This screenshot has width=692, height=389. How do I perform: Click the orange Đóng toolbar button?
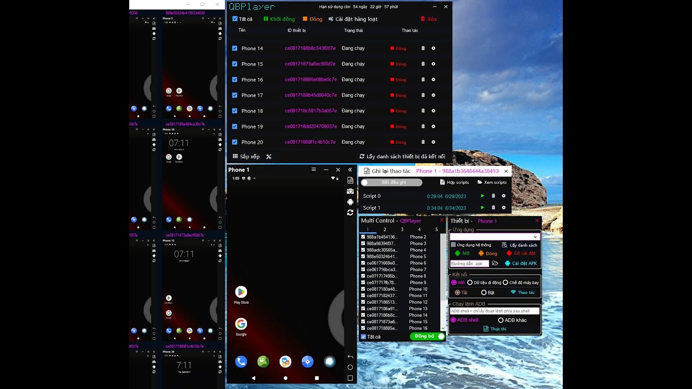click(312, 19)
